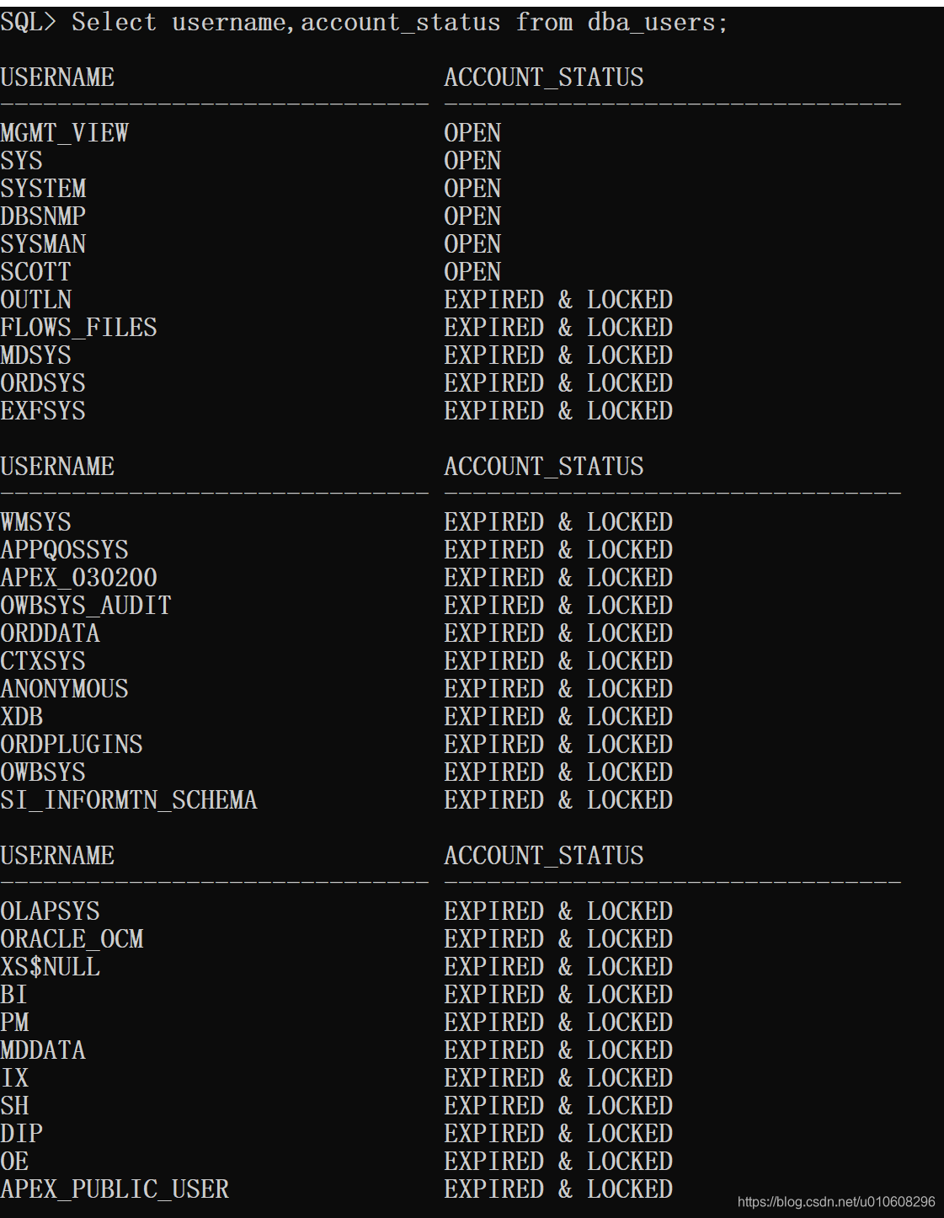This screenshot has width=944, height=1218.
Task: Click the SQL query command line text
Action: 364,23
